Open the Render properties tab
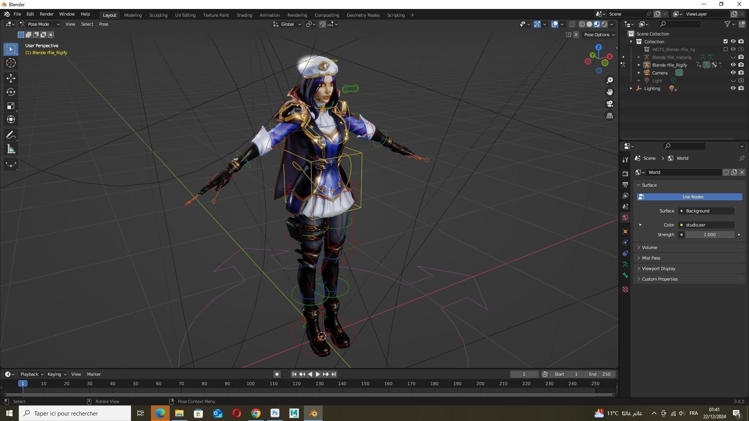The image size is (749, 421). (625, 173)
